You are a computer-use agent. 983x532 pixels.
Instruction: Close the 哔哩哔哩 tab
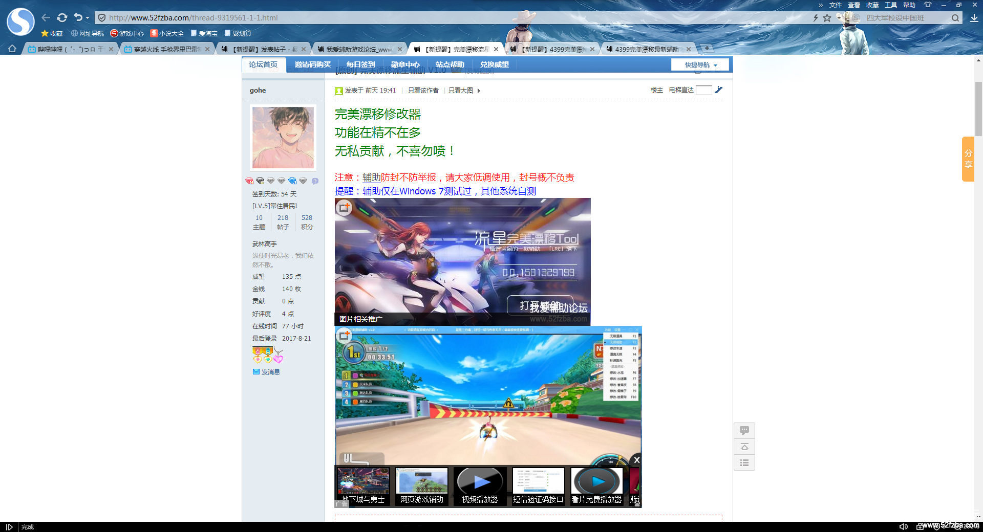111,49
